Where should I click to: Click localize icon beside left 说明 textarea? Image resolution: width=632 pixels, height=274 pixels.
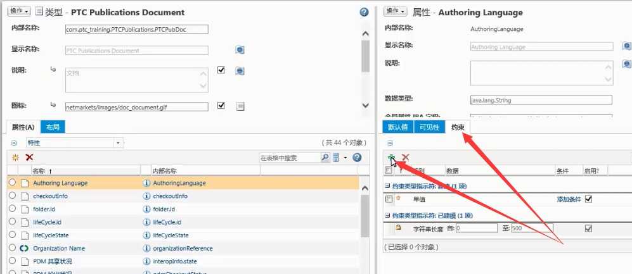pyautogui.click(x=240, y=71)
